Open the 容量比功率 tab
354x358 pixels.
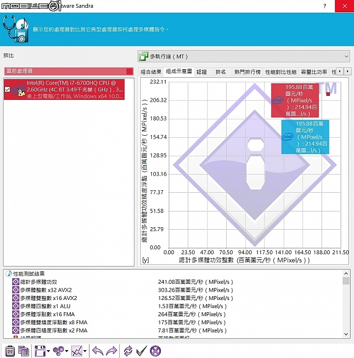point(314,72)
